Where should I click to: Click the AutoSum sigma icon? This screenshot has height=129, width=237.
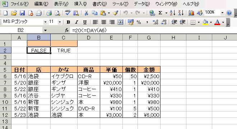click(160, 13)
